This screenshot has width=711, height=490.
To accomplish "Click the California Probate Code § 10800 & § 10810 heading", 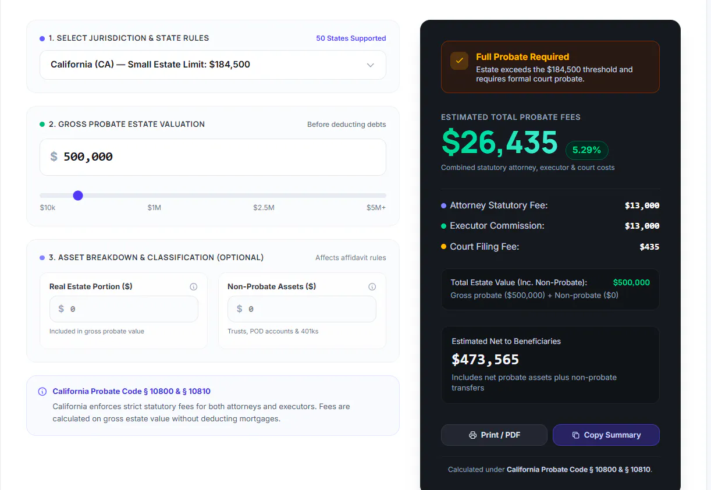I will (131, 392).
